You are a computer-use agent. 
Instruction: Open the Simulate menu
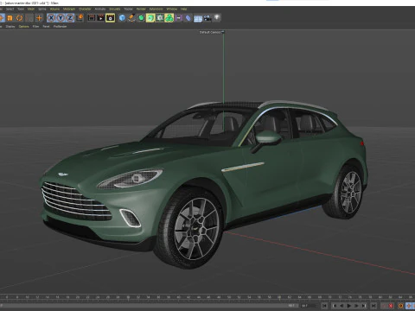(115, 9)
